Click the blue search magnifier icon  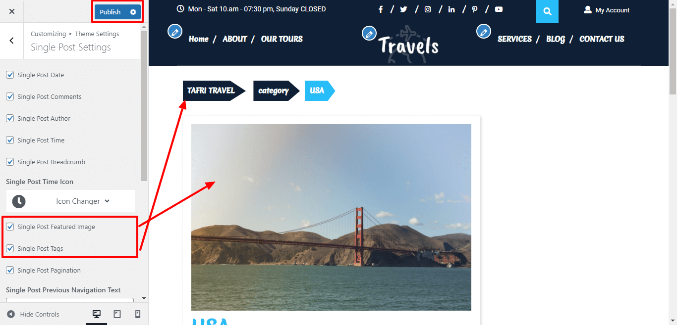[547, 11]
